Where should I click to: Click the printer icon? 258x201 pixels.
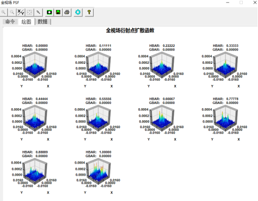click(67, 12)
